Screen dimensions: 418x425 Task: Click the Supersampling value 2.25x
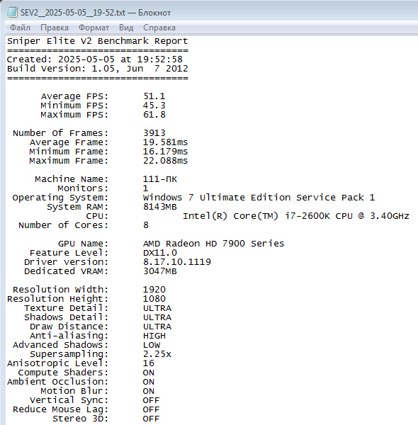click(157, 354)
